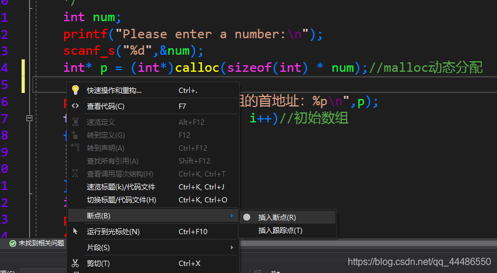The width and height of the screenshot is (497, 273).
Task: Click the green check status icon
Action: click(x=13, y=244)
